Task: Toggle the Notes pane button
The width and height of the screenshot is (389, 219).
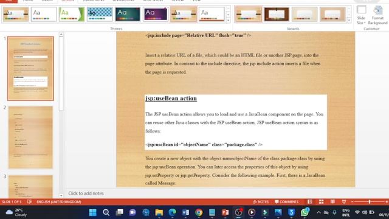Action: [261, 202]
